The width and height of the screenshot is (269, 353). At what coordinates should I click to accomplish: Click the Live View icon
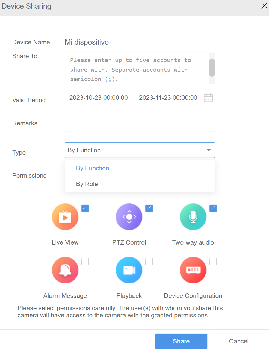[x=65, y=217]
